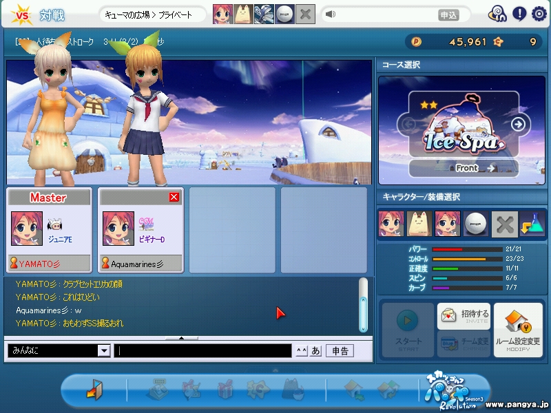Select character portrait in equipment panel
This screenshot has width=551, height=413.
click(x=391, y=224)
